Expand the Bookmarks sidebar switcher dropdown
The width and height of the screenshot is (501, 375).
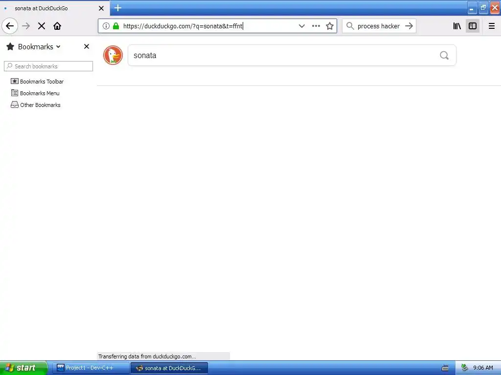[59, 46]
